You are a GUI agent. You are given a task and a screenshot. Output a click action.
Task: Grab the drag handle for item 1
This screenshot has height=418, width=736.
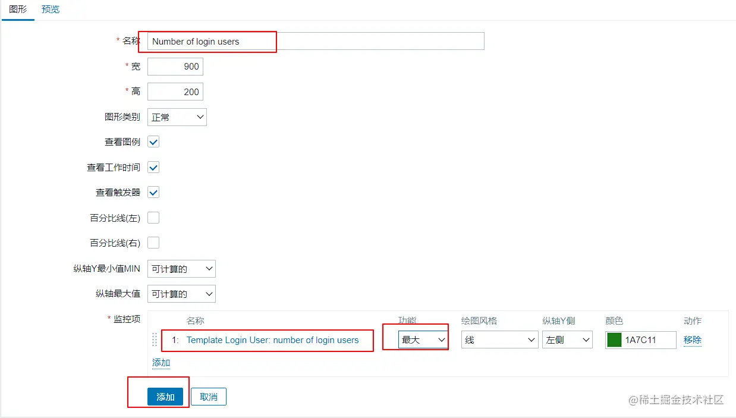coord(155,340)
